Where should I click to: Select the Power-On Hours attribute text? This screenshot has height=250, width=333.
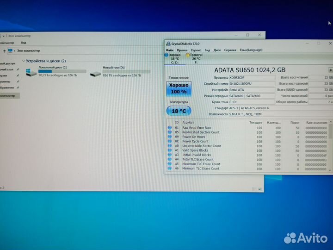click(194, 137)
